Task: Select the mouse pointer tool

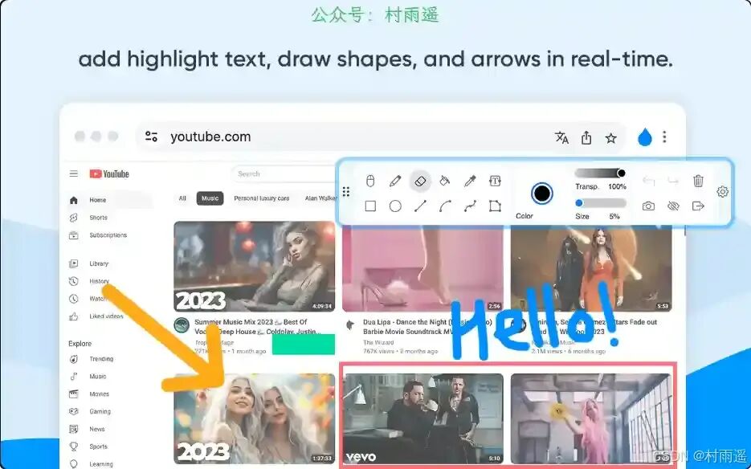Action: (x=370, y=181)
